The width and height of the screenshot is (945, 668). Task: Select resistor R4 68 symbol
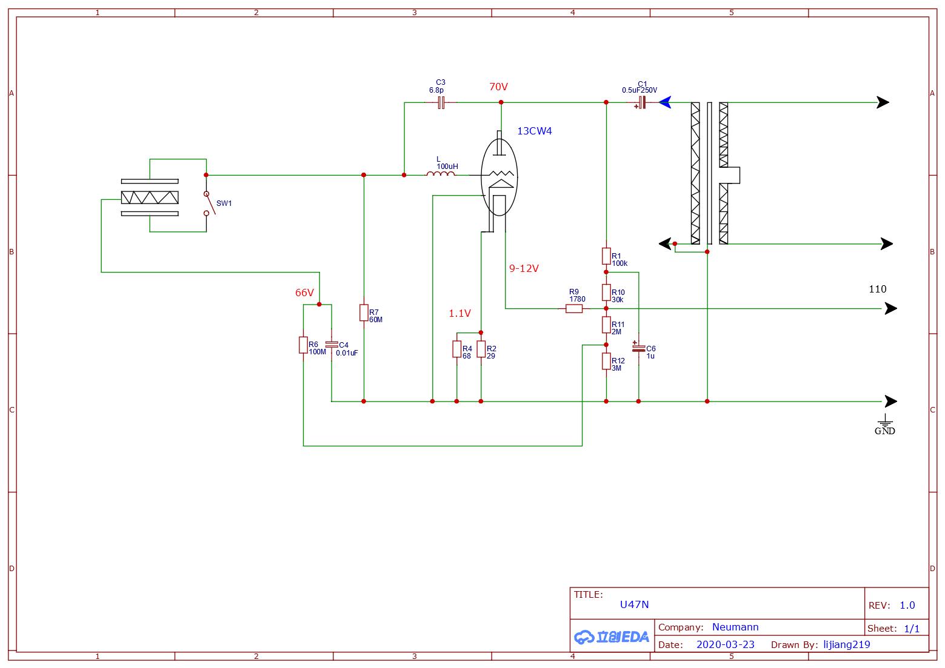pos(457,349)
